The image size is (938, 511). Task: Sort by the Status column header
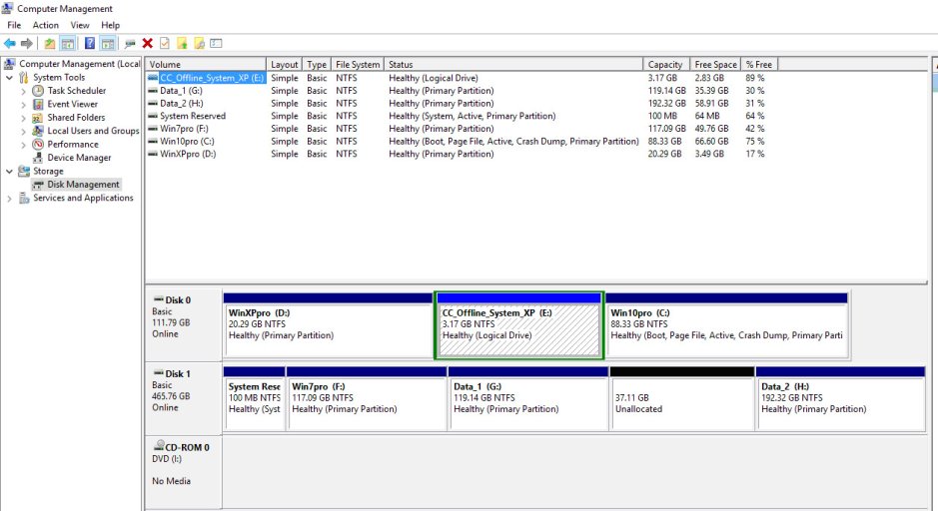pos(513,64)
